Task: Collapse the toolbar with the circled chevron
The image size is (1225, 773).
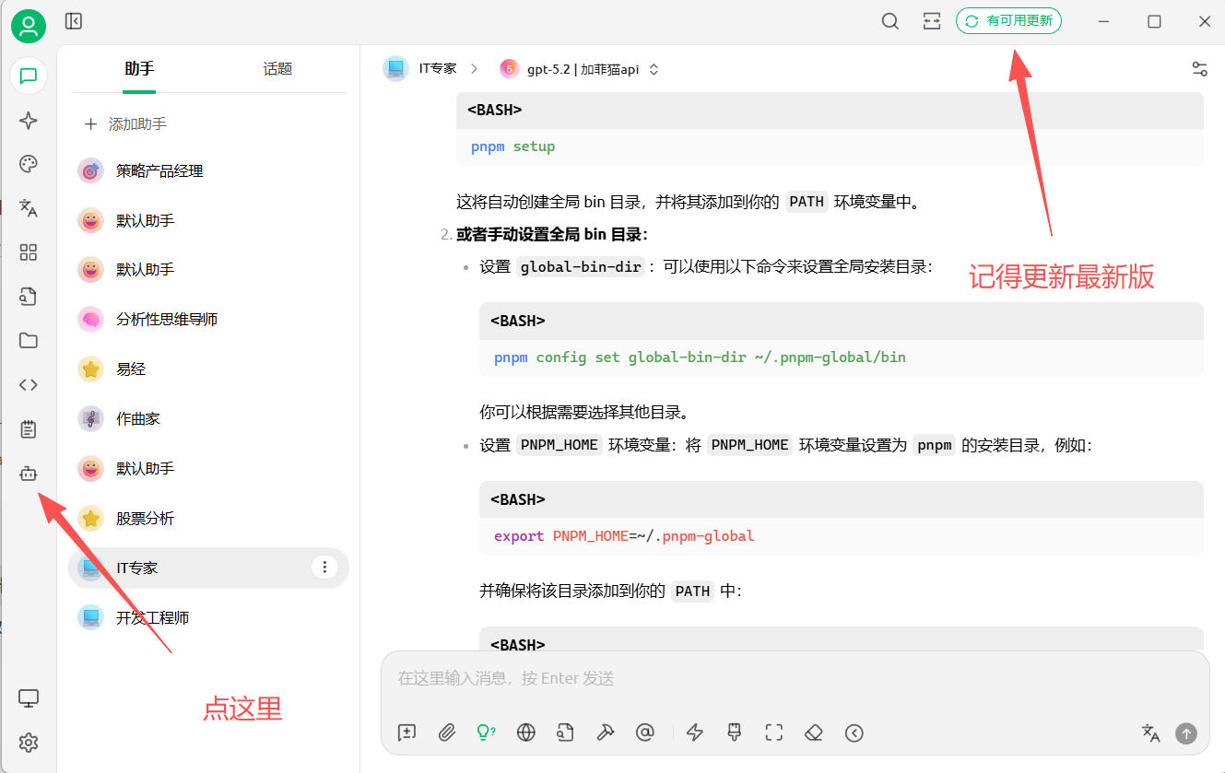Action: tap(854, 733)
